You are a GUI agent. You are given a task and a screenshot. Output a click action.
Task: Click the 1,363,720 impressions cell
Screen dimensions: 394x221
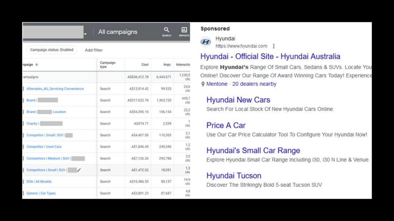coord(164,100)
